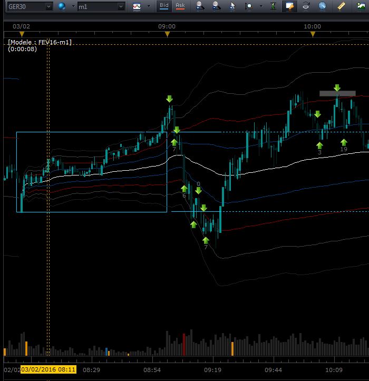This screenshot has width=369, height=381.
Task: Select the ruler measure tool
Action: point(341,6)
